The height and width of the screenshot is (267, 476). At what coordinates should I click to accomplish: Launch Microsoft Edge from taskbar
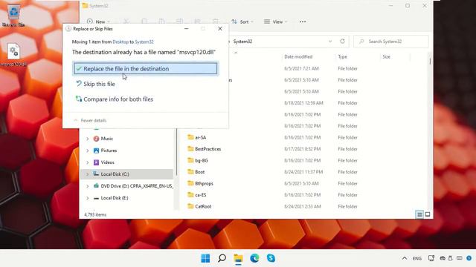[x=254, y=258]
